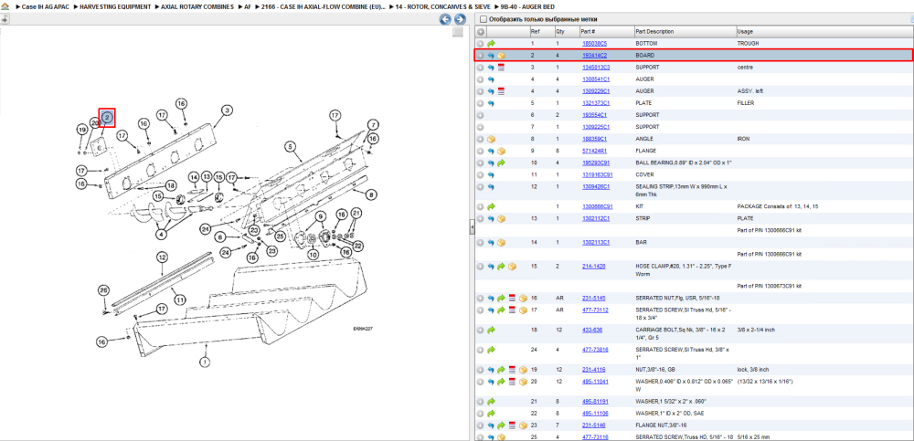Image resolution: width=914 pixels, height=441 pixels.
Task: Click box icon in the BAR row
Action: click(501, 242)
